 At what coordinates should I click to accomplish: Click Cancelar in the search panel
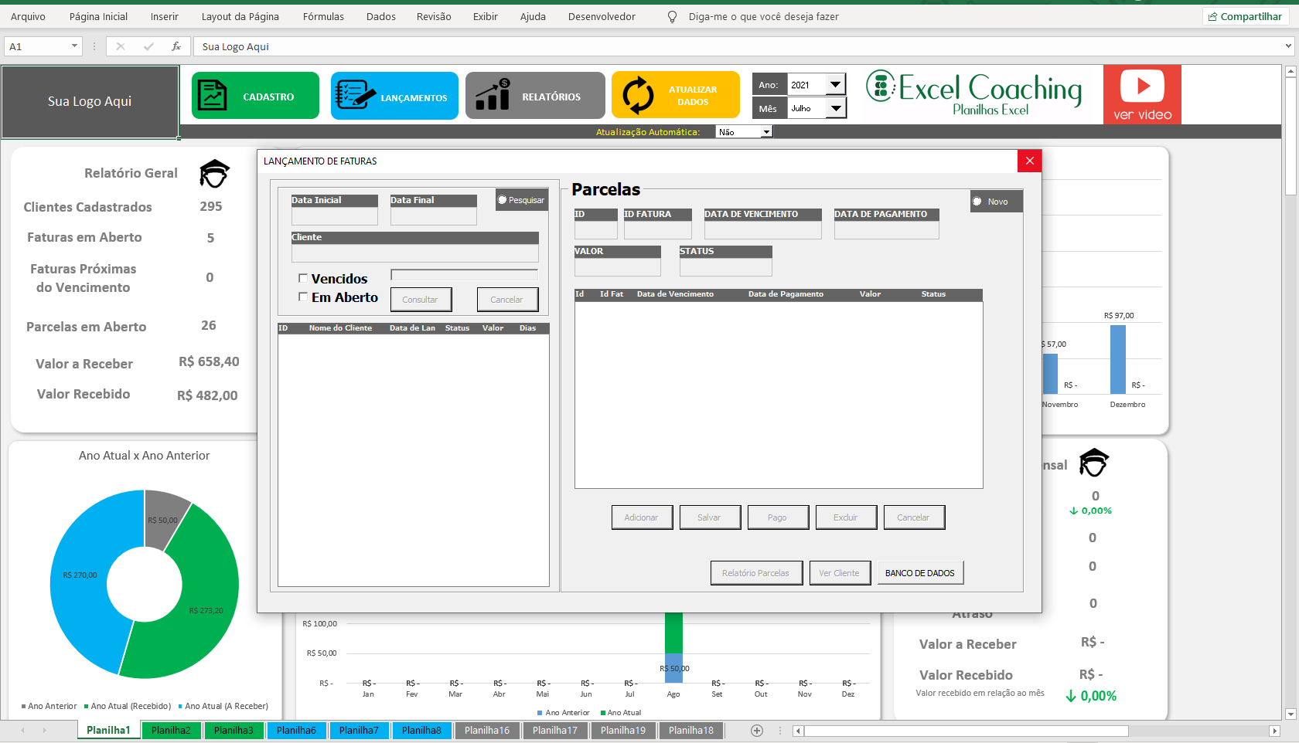pos(507,300)
